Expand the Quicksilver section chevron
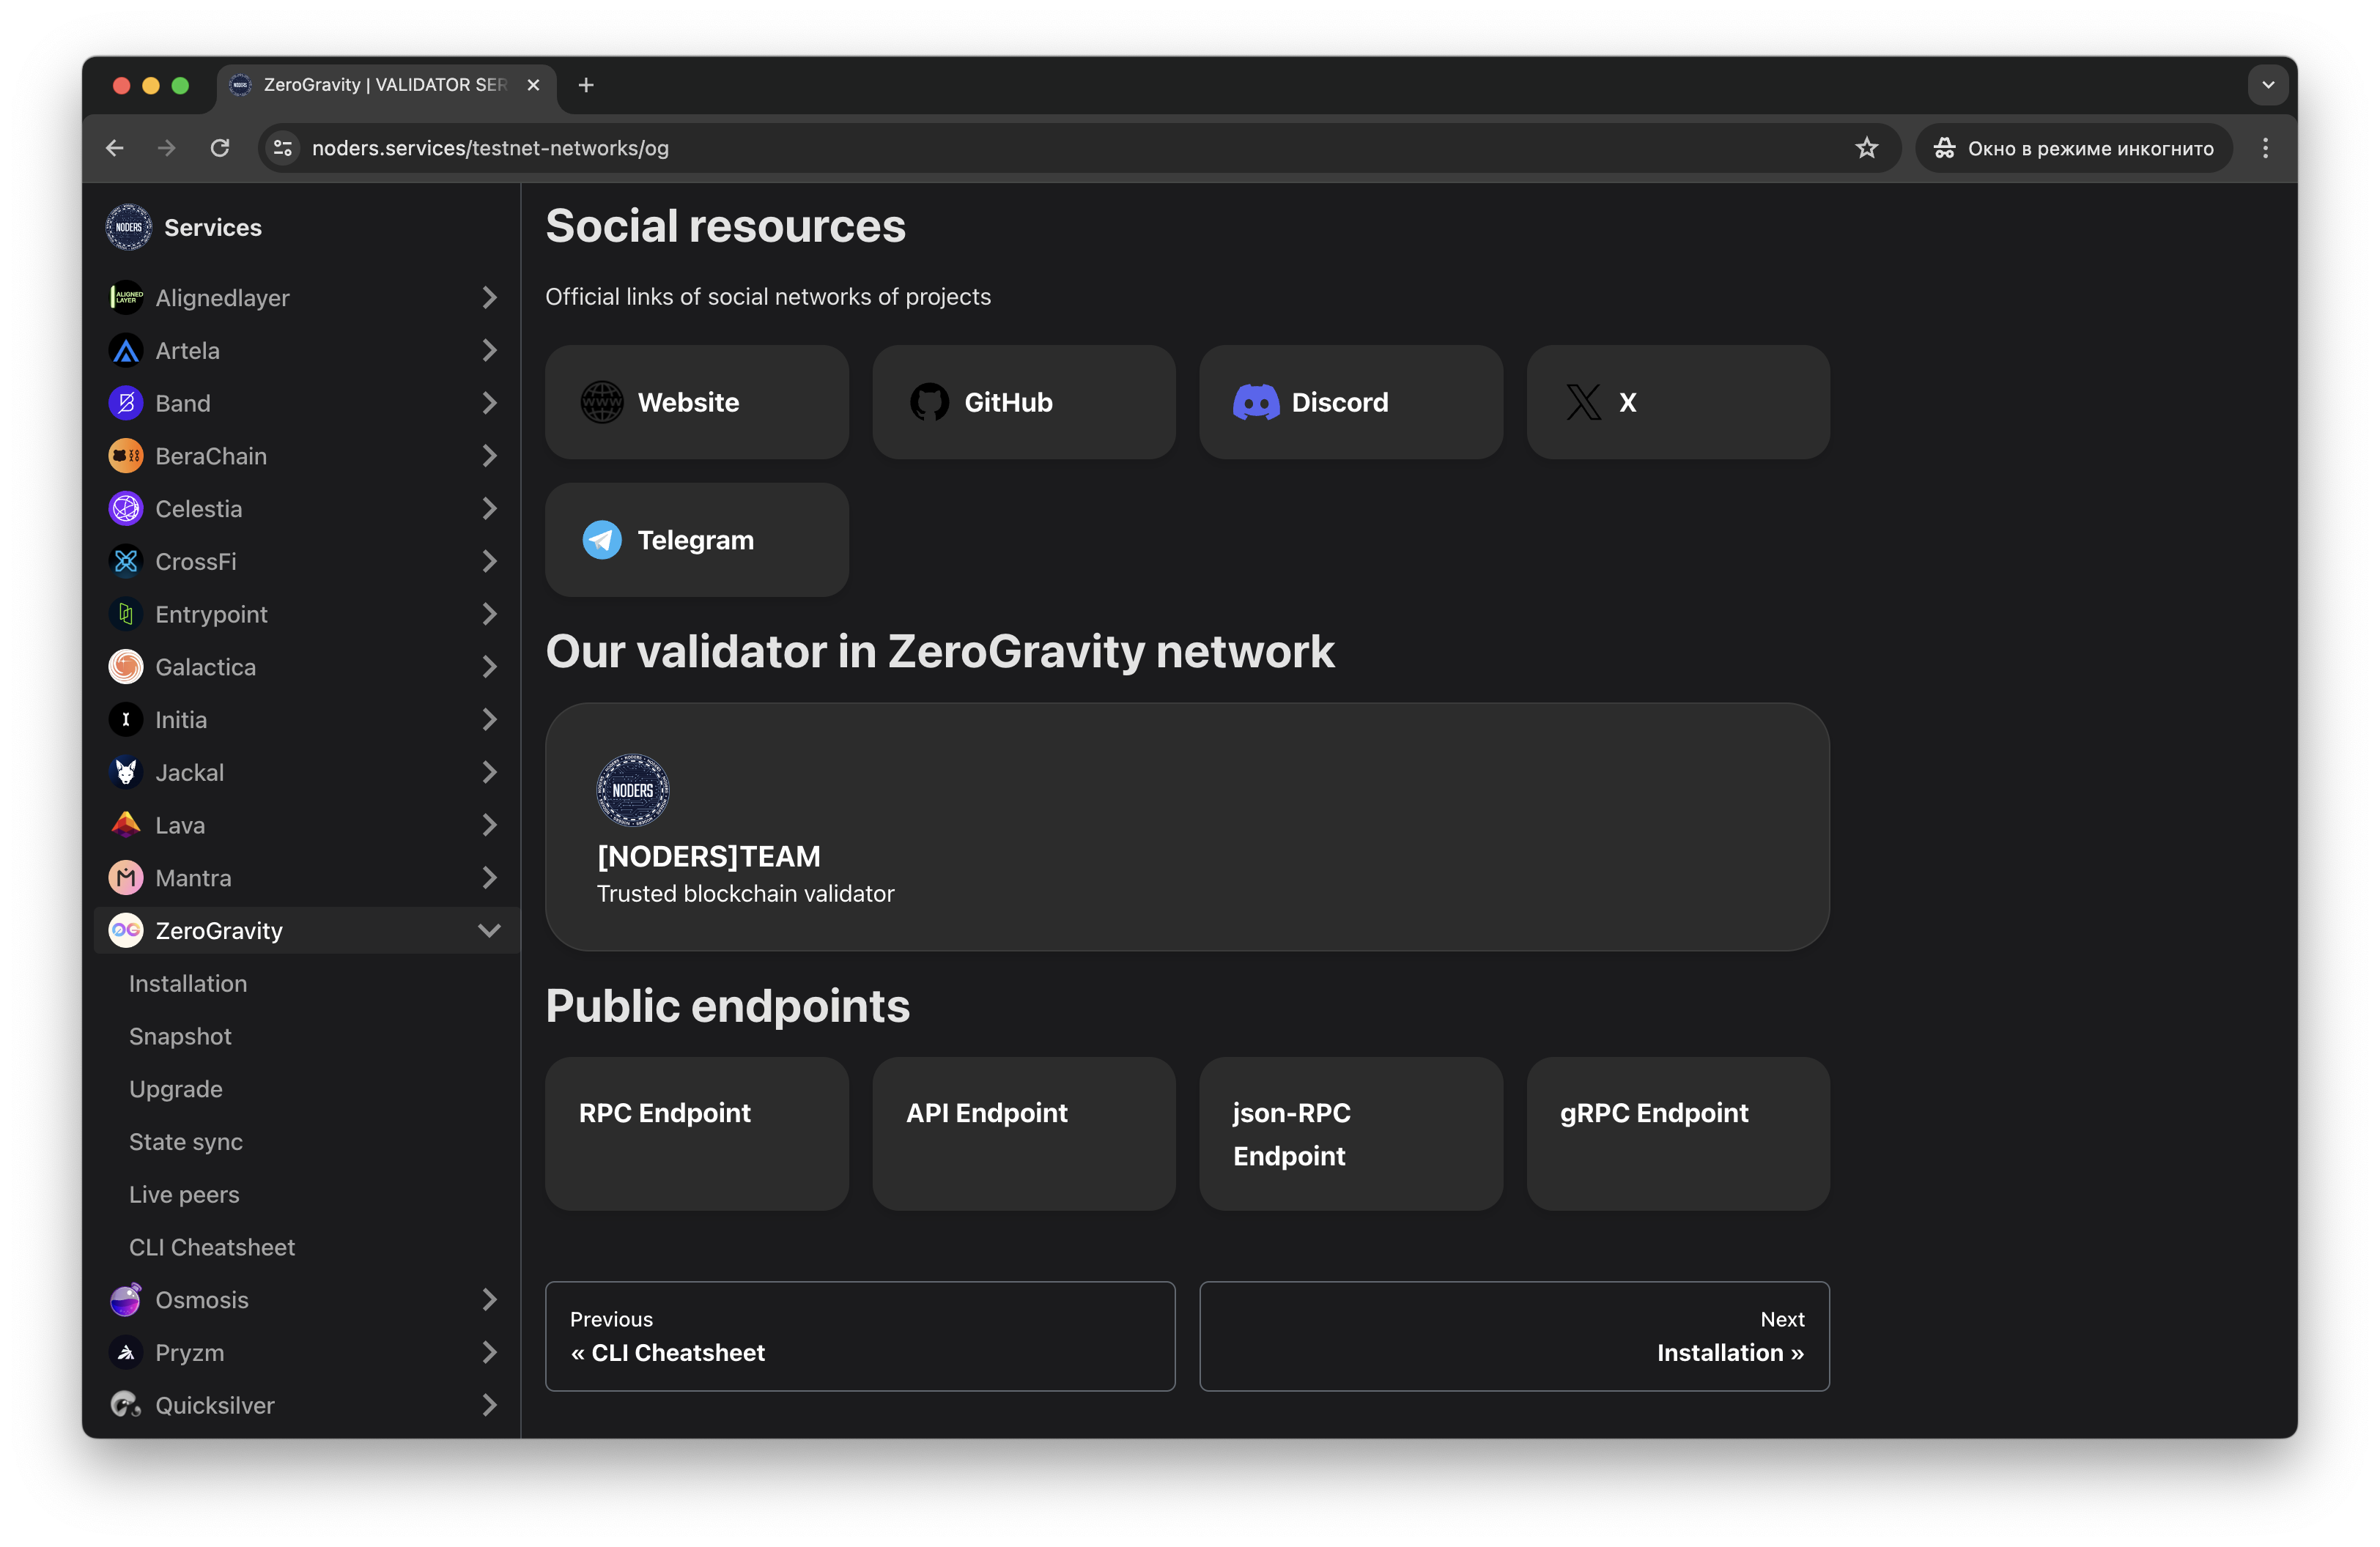 pyautogui.click(x=489, y=1406)
